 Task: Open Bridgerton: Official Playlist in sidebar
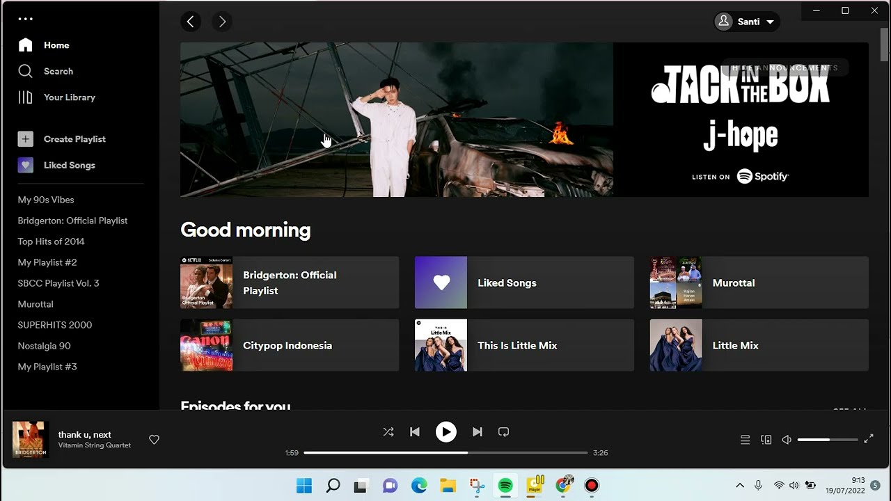[x=72, y=221]
